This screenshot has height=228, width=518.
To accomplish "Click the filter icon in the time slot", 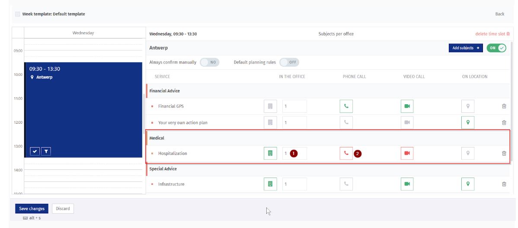I will coord(46,151).
